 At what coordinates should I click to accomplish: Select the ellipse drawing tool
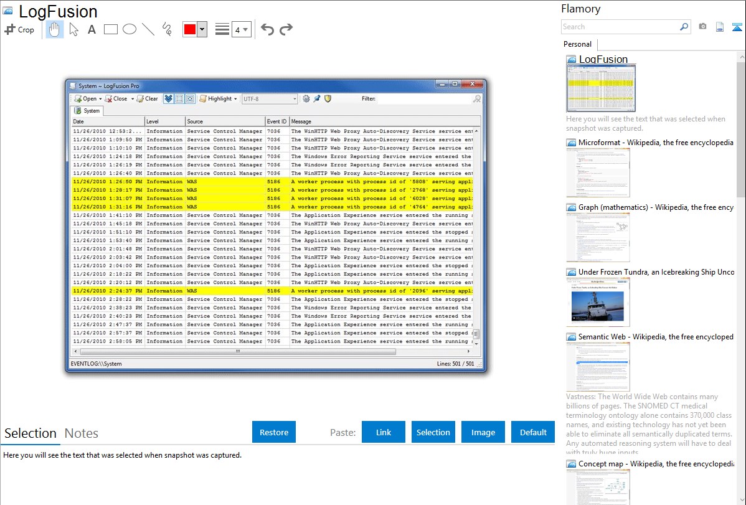130,29
